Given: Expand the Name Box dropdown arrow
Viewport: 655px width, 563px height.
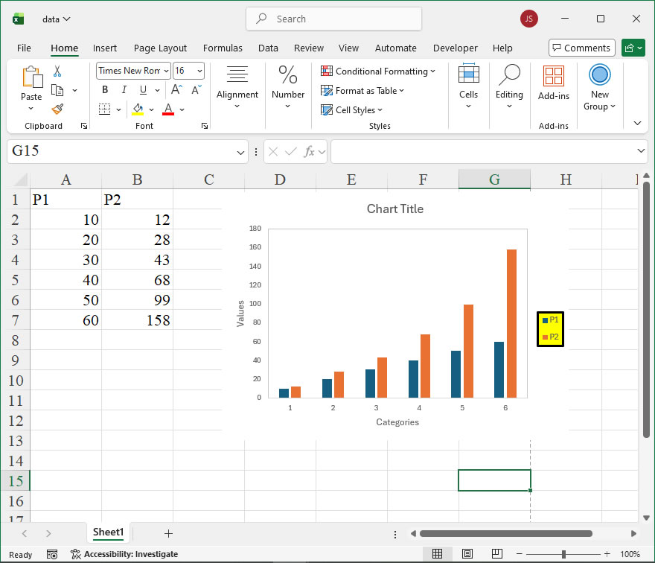Looking at the screenshot, I should 240,152.
